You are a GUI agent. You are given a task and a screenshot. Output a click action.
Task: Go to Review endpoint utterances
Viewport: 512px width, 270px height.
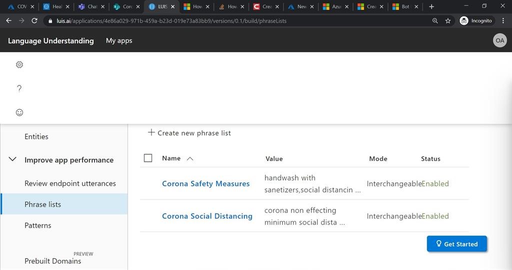(70, 183)
